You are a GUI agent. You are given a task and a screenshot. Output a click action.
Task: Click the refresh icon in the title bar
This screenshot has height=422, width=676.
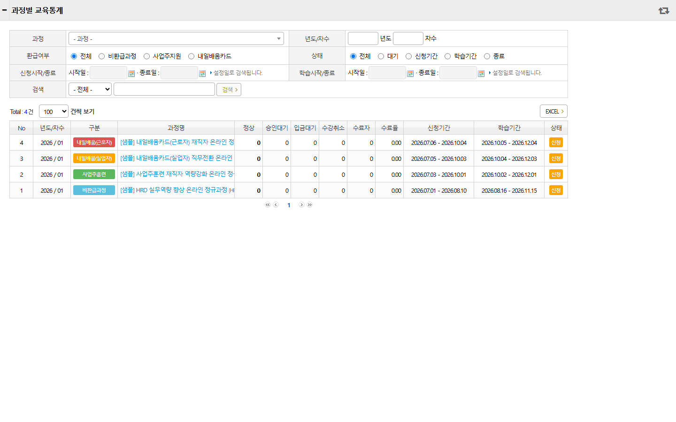[x=664, y=10]
